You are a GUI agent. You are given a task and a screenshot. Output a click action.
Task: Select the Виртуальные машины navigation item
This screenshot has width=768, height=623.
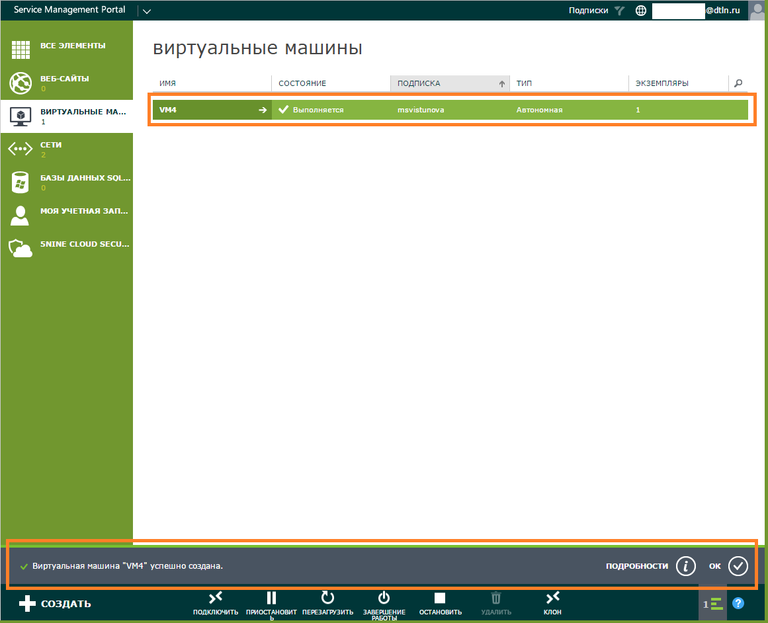click(x=19, y=114)
